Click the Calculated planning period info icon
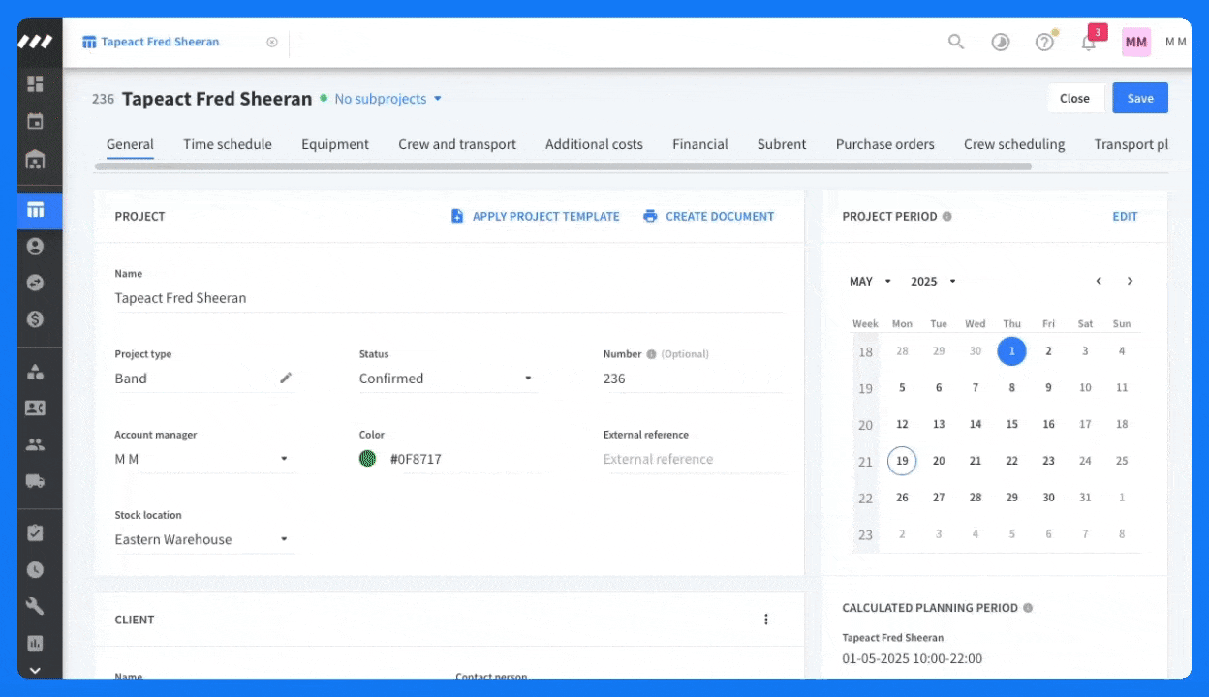 coord(1028,608)
